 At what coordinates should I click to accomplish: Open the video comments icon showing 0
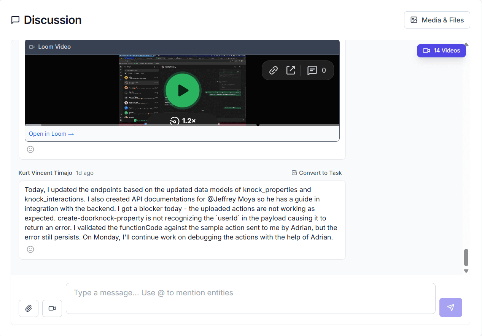(x=317, y=70)
